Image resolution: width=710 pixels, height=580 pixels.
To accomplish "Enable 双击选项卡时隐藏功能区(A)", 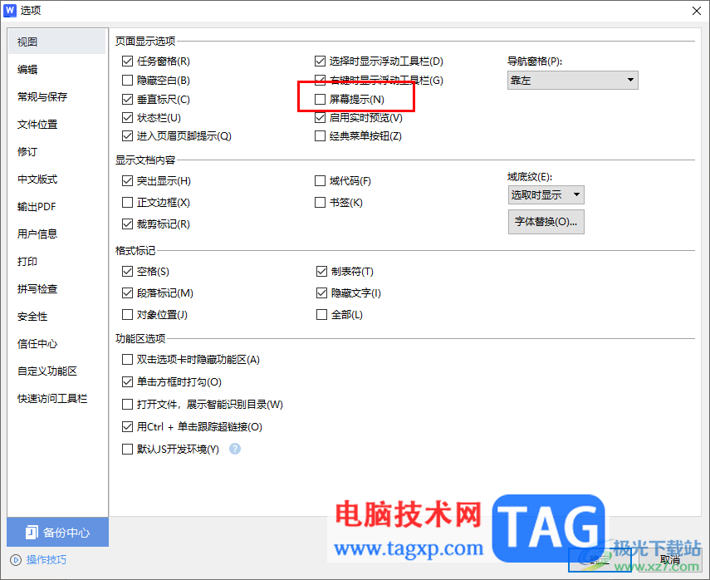I will pyautogui.click(x=127, y=360).
